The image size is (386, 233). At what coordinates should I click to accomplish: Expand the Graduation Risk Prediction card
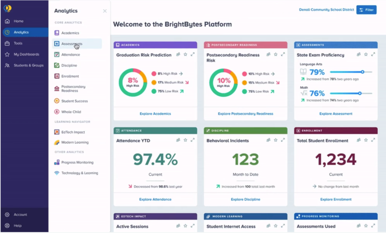click(193, 55)
